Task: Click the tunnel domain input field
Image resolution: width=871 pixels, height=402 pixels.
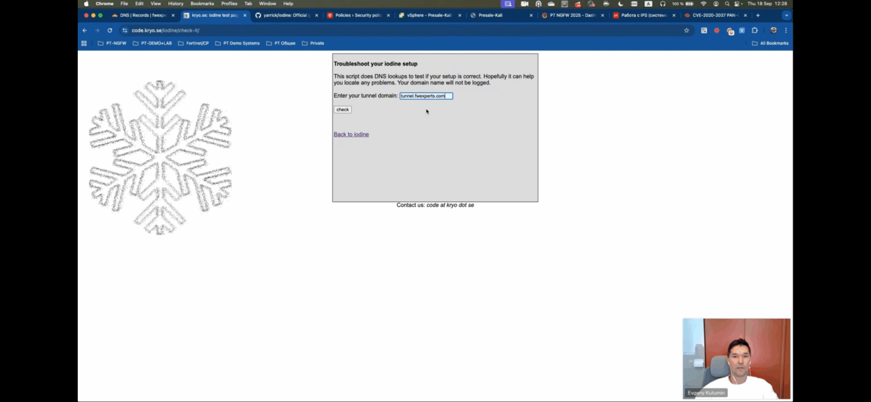Action: point(426,96)
